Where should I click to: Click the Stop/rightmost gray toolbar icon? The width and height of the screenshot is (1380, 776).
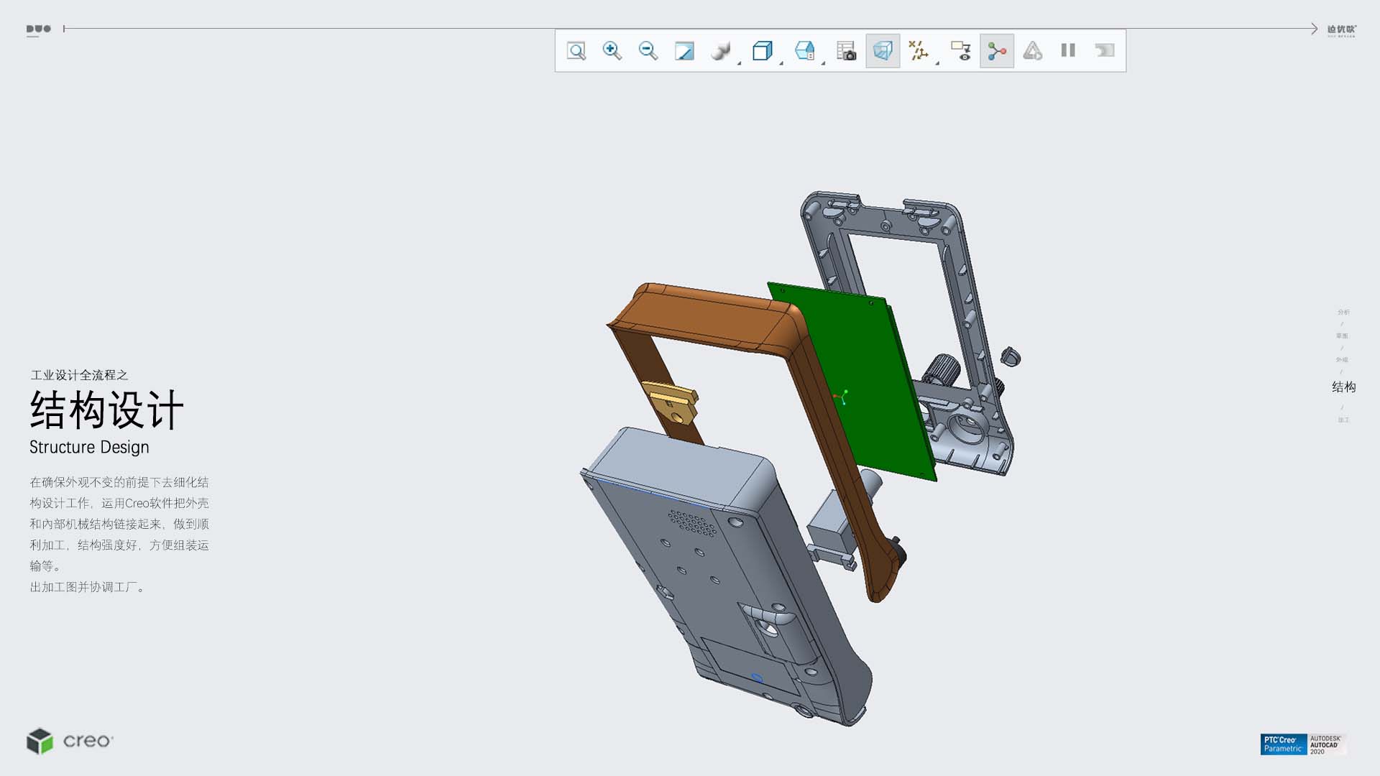(x=1105, y=51)
